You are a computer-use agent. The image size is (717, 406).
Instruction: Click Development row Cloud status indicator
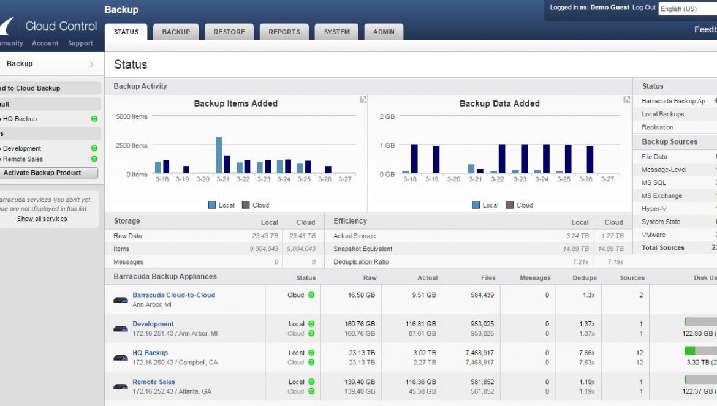[x=311, y=333]
